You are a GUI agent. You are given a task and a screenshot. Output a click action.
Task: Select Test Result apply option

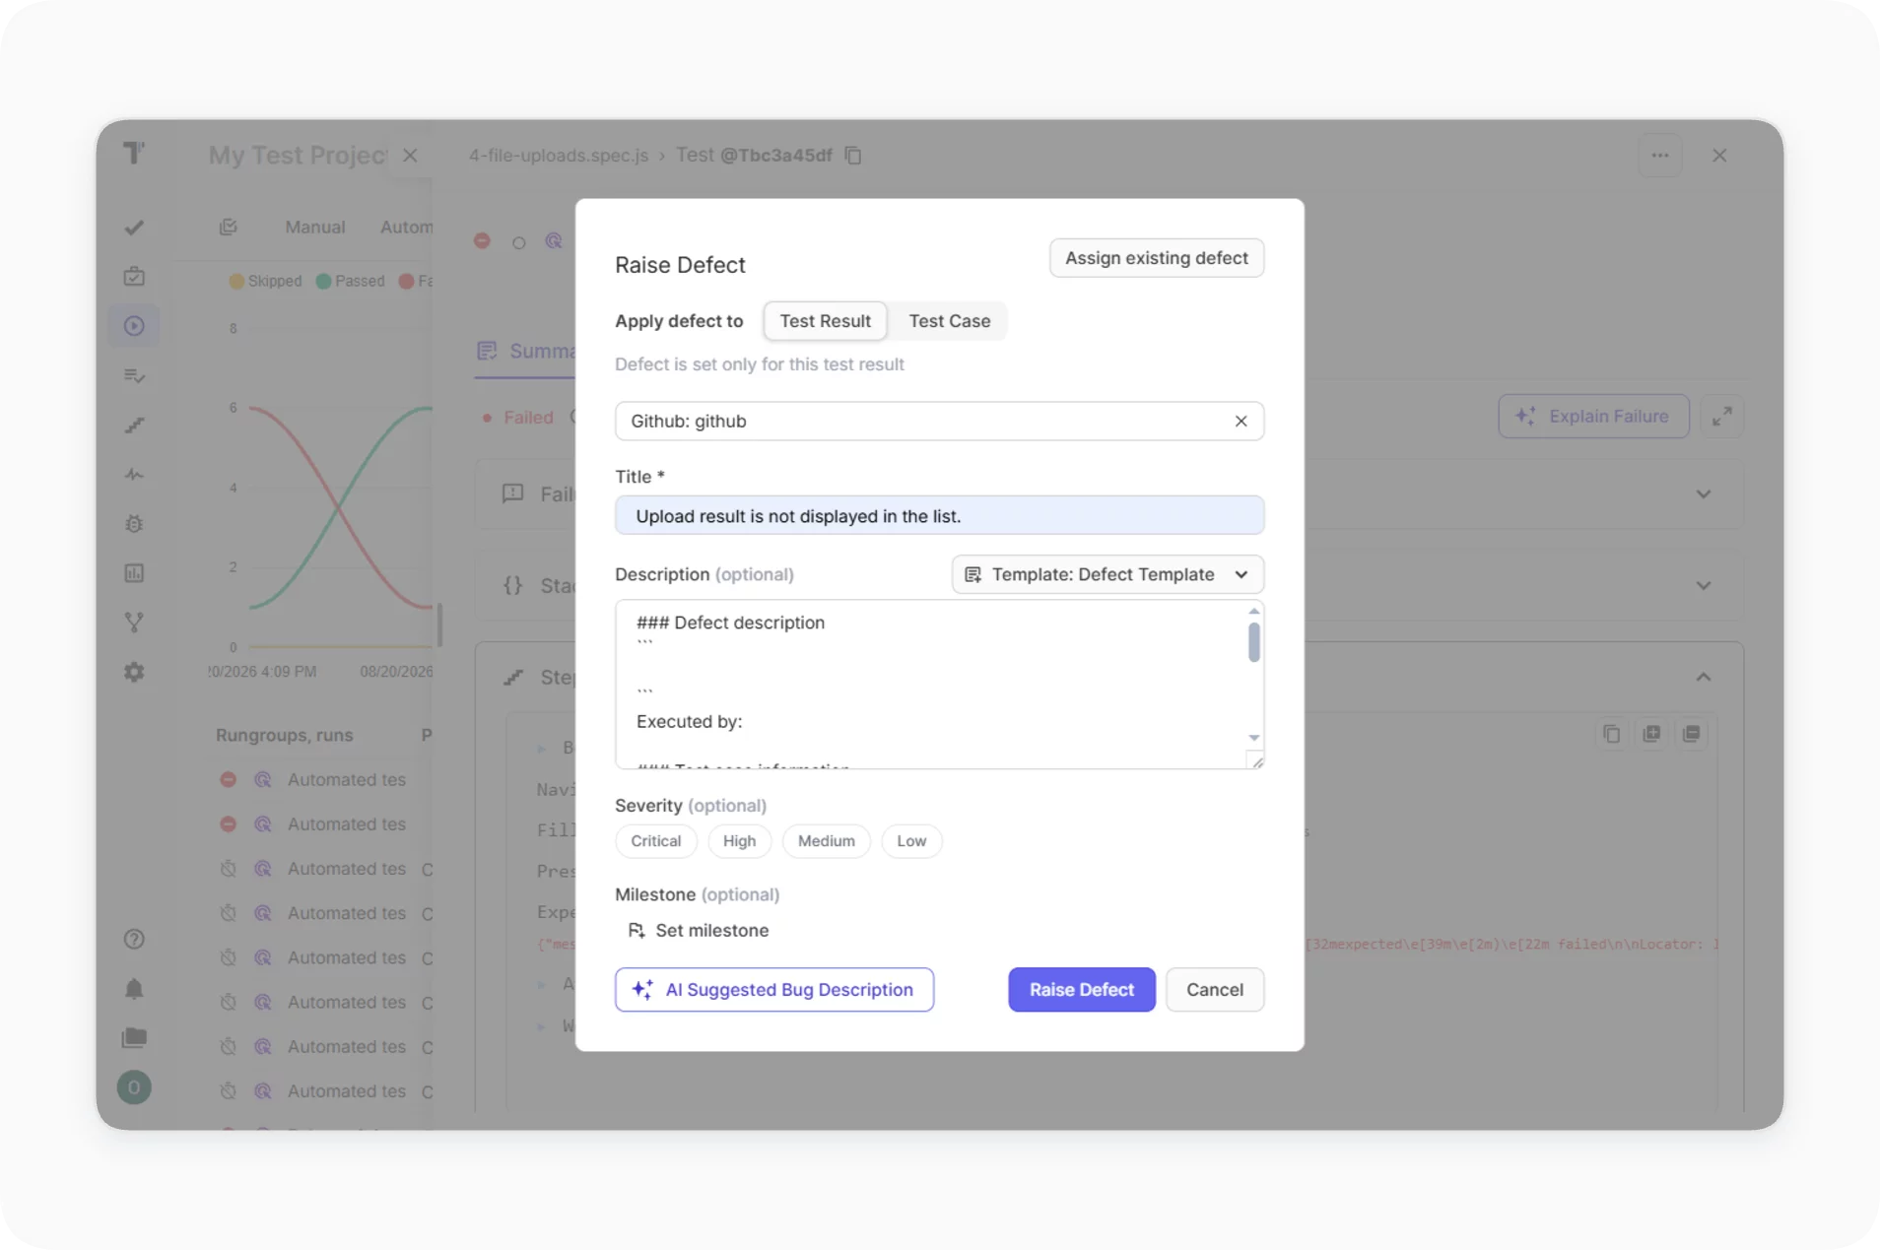[825, 321]
